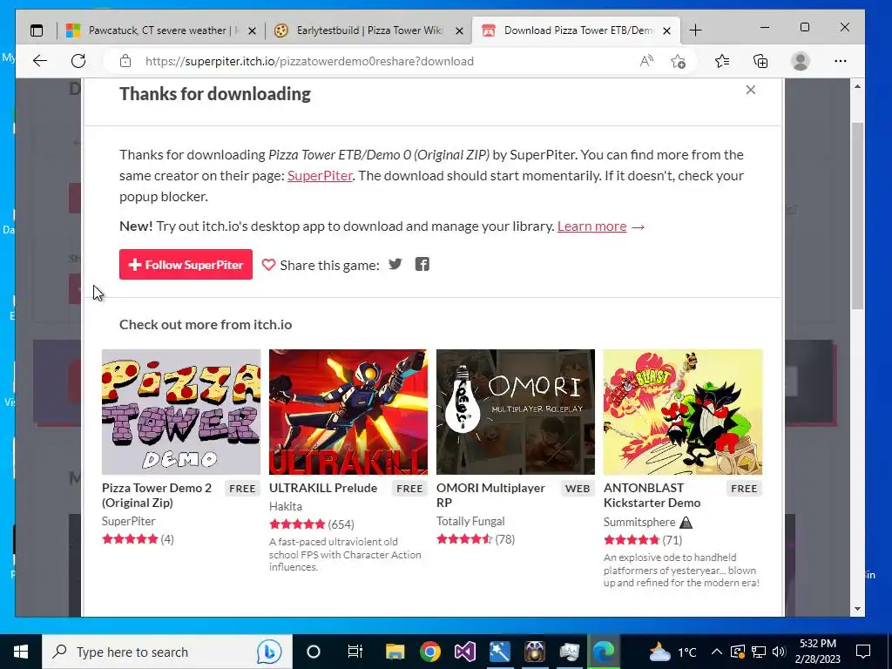
Task: Open the Collections icon
Action: [760, 61]
